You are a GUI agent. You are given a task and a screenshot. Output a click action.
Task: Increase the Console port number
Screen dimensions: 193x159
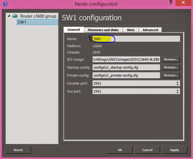tap(178, 82)
